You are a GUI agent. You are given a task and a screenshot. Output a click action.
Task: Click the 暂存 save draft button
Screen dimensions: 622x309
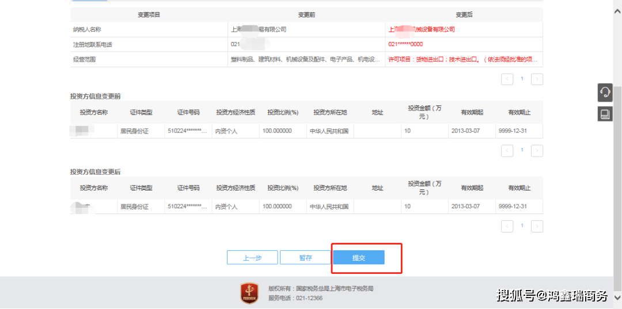(x=305, y=258)
